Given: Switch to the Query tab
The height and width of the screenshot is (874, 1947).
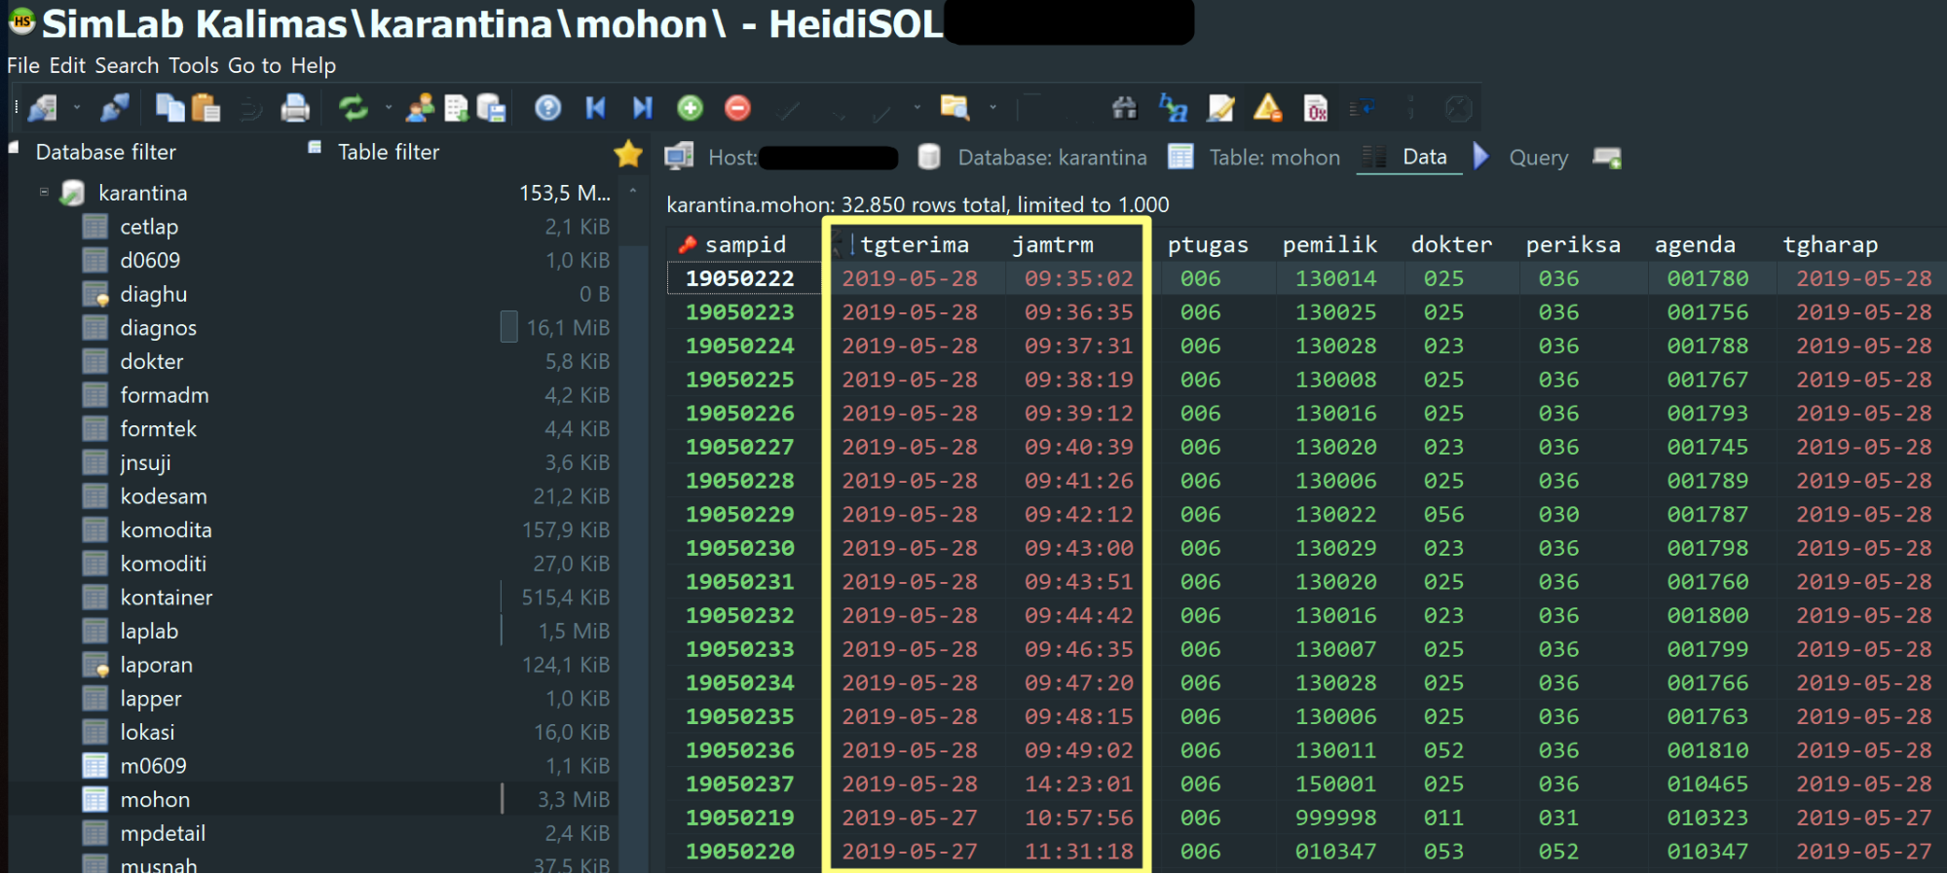Looking at the screenshot, I should coord(1537,158).
